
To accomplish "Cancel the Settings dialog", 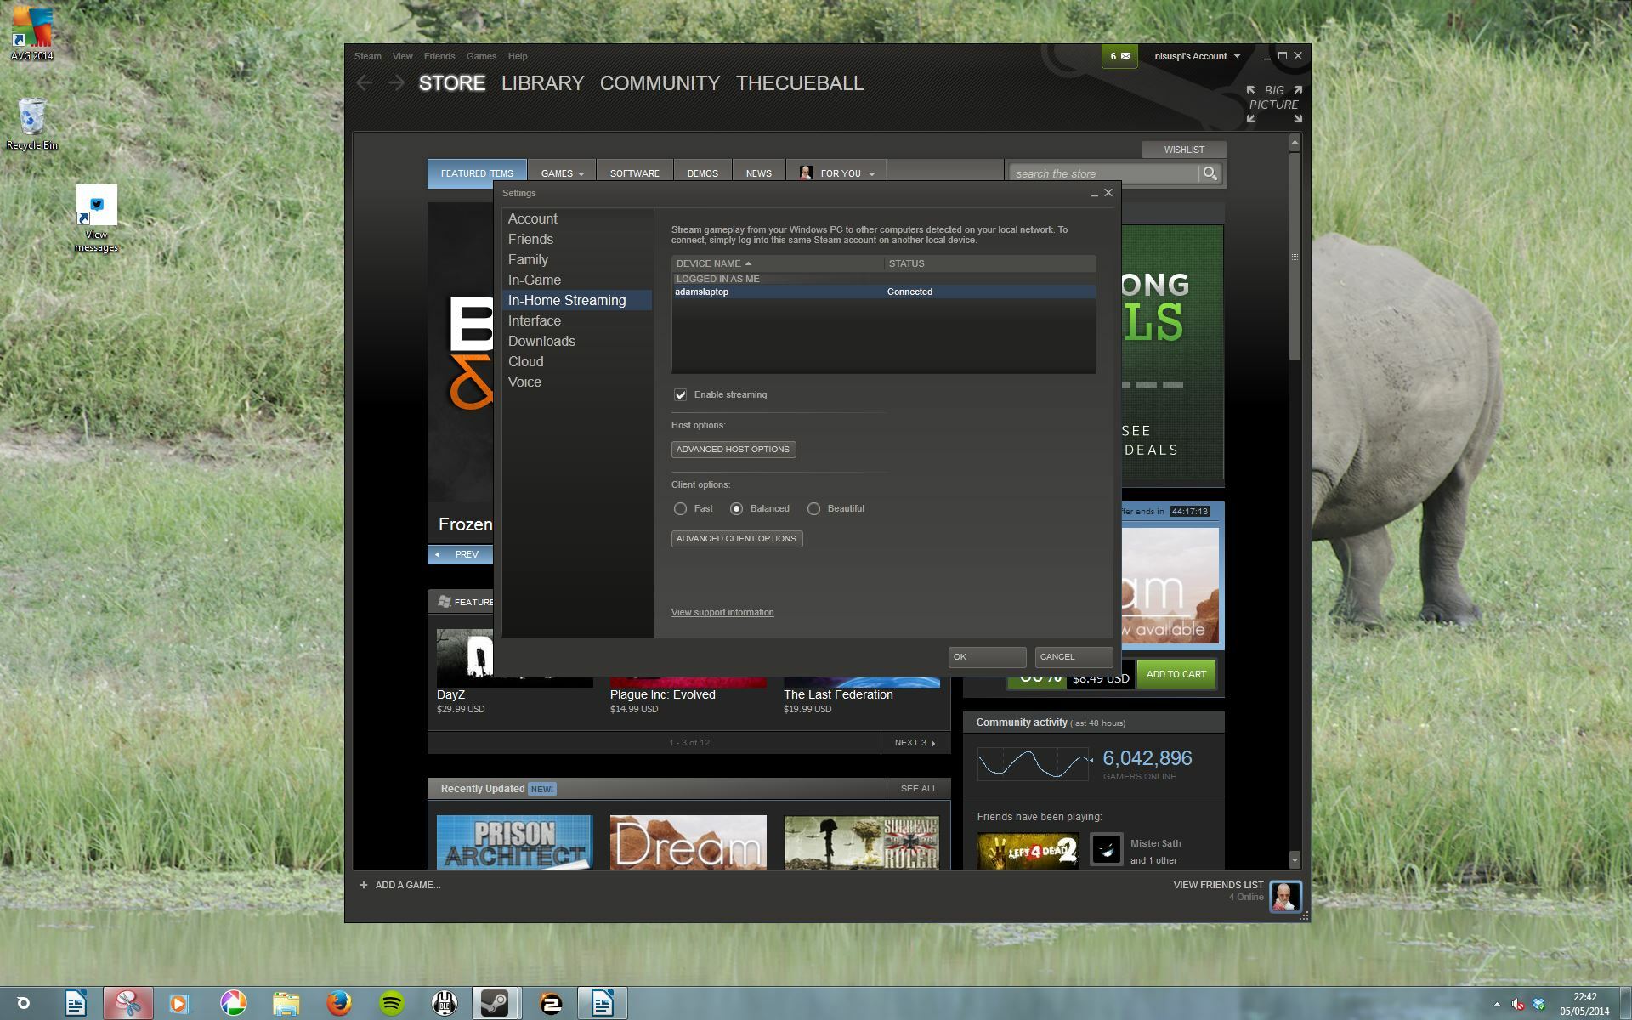I will click(x=1074, y=656).
